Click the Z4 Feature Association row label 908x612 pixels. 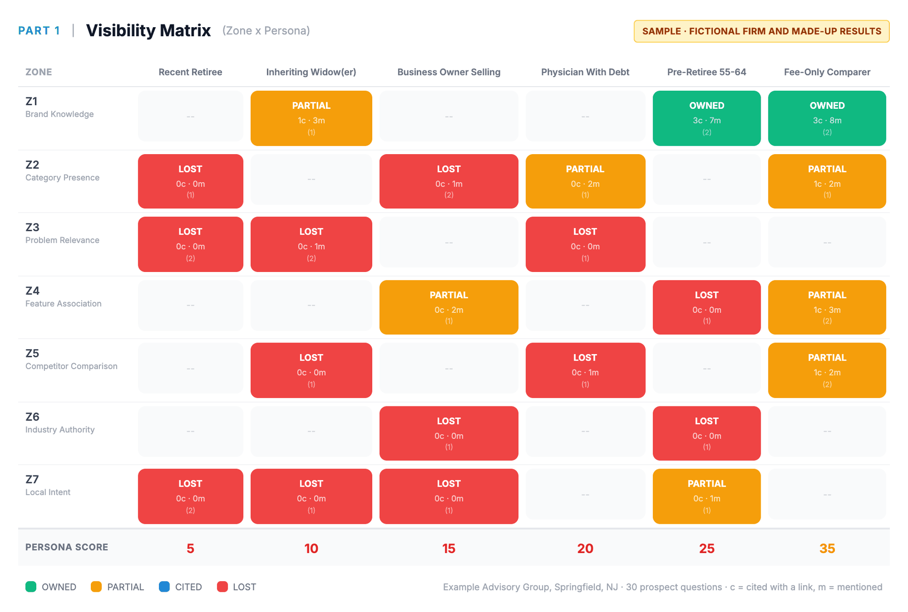tap(64, 297)
